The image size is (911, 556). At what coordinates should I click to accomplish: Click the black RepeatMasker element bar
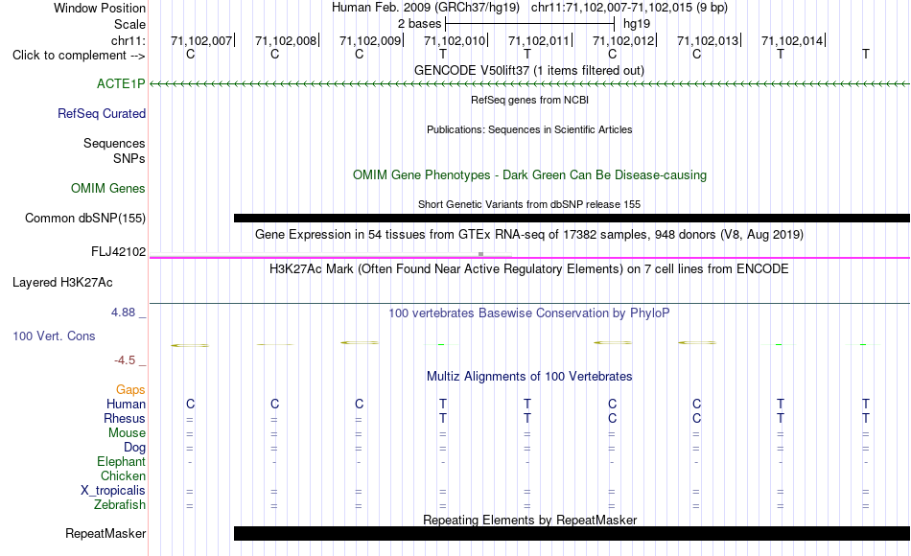coord(572,533)
